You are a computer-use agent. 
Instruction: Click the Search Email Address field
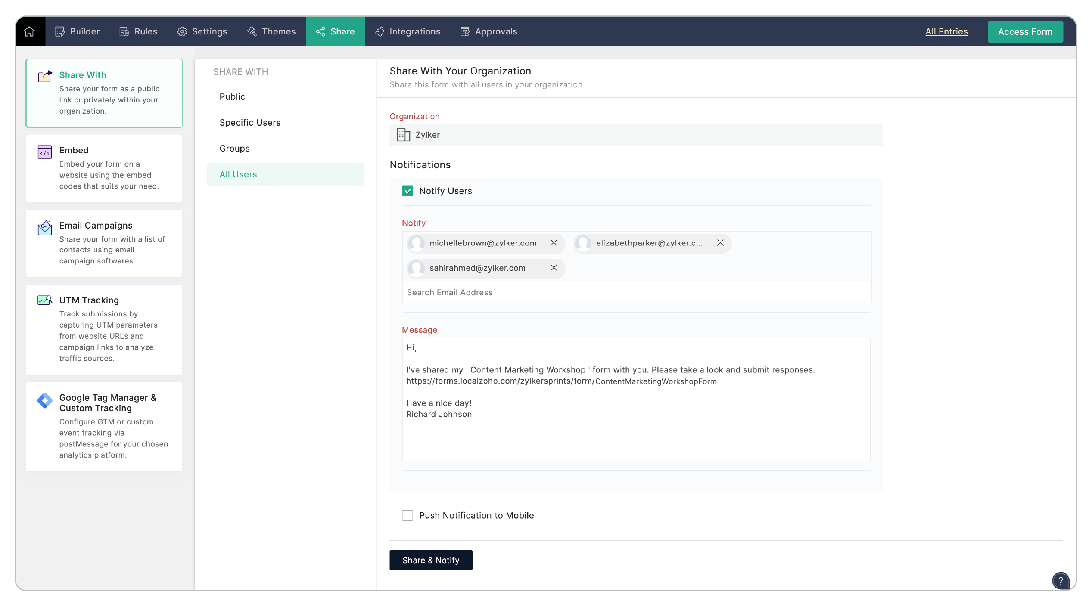(x=635, y=293)
